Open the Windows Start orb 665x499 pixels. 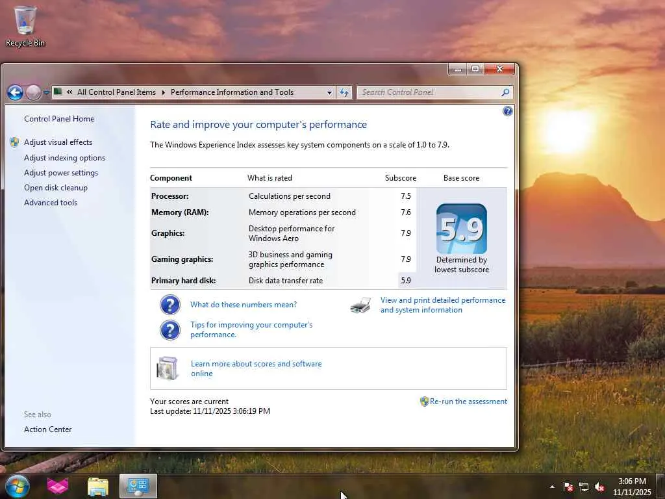(x=18, y=486)
